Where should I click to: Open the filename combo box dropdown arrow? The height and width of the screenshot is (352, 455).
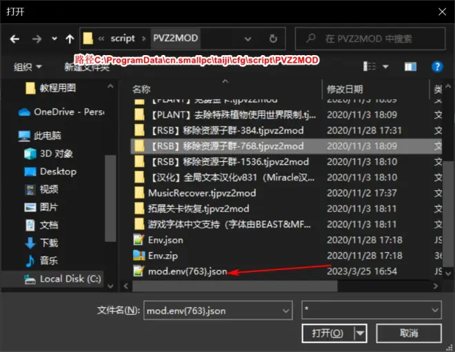tap(284, 310)
